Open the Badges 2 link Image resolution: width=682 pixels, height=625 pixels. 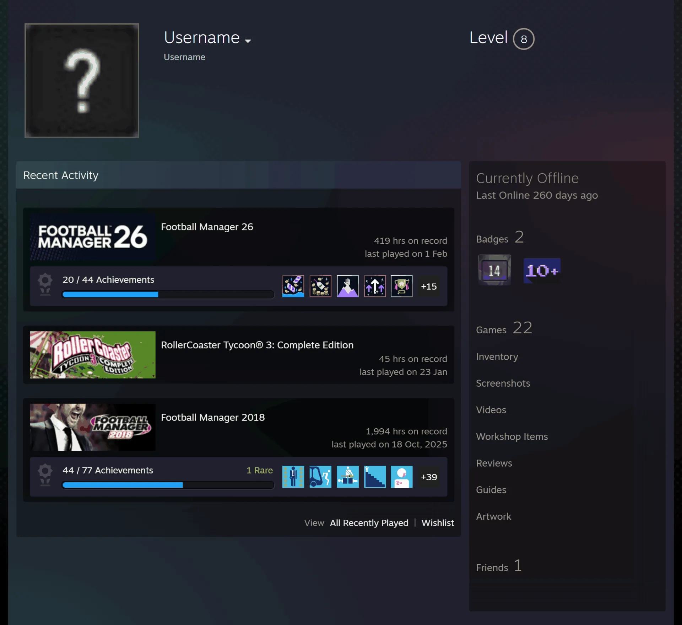coord(500,238)
